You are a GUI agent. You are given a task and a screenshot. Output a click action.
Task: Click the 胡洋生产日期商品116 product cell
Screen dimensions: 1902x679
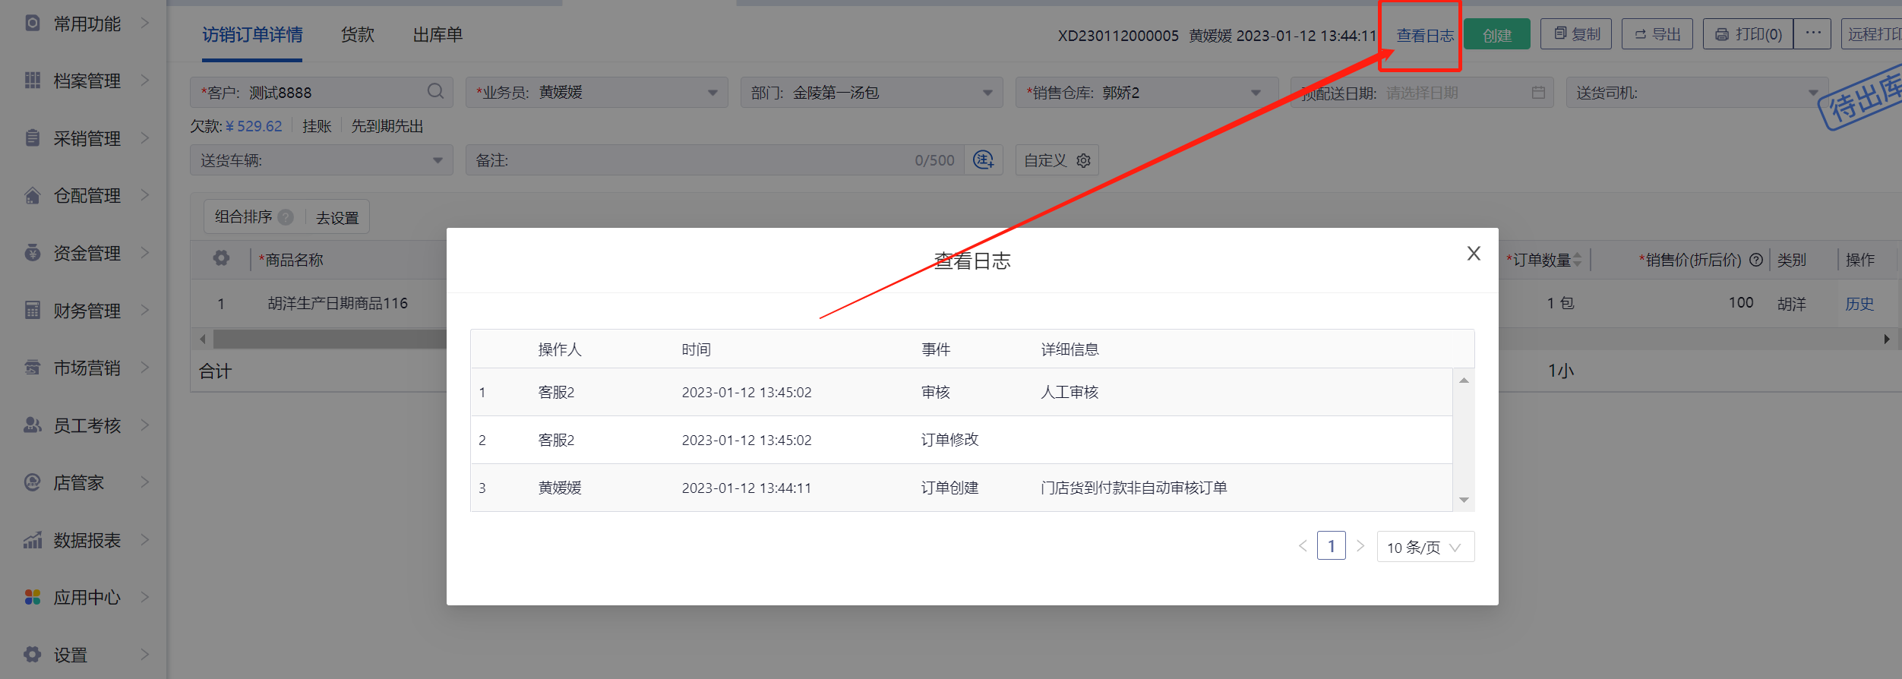(x=338, y=303)
